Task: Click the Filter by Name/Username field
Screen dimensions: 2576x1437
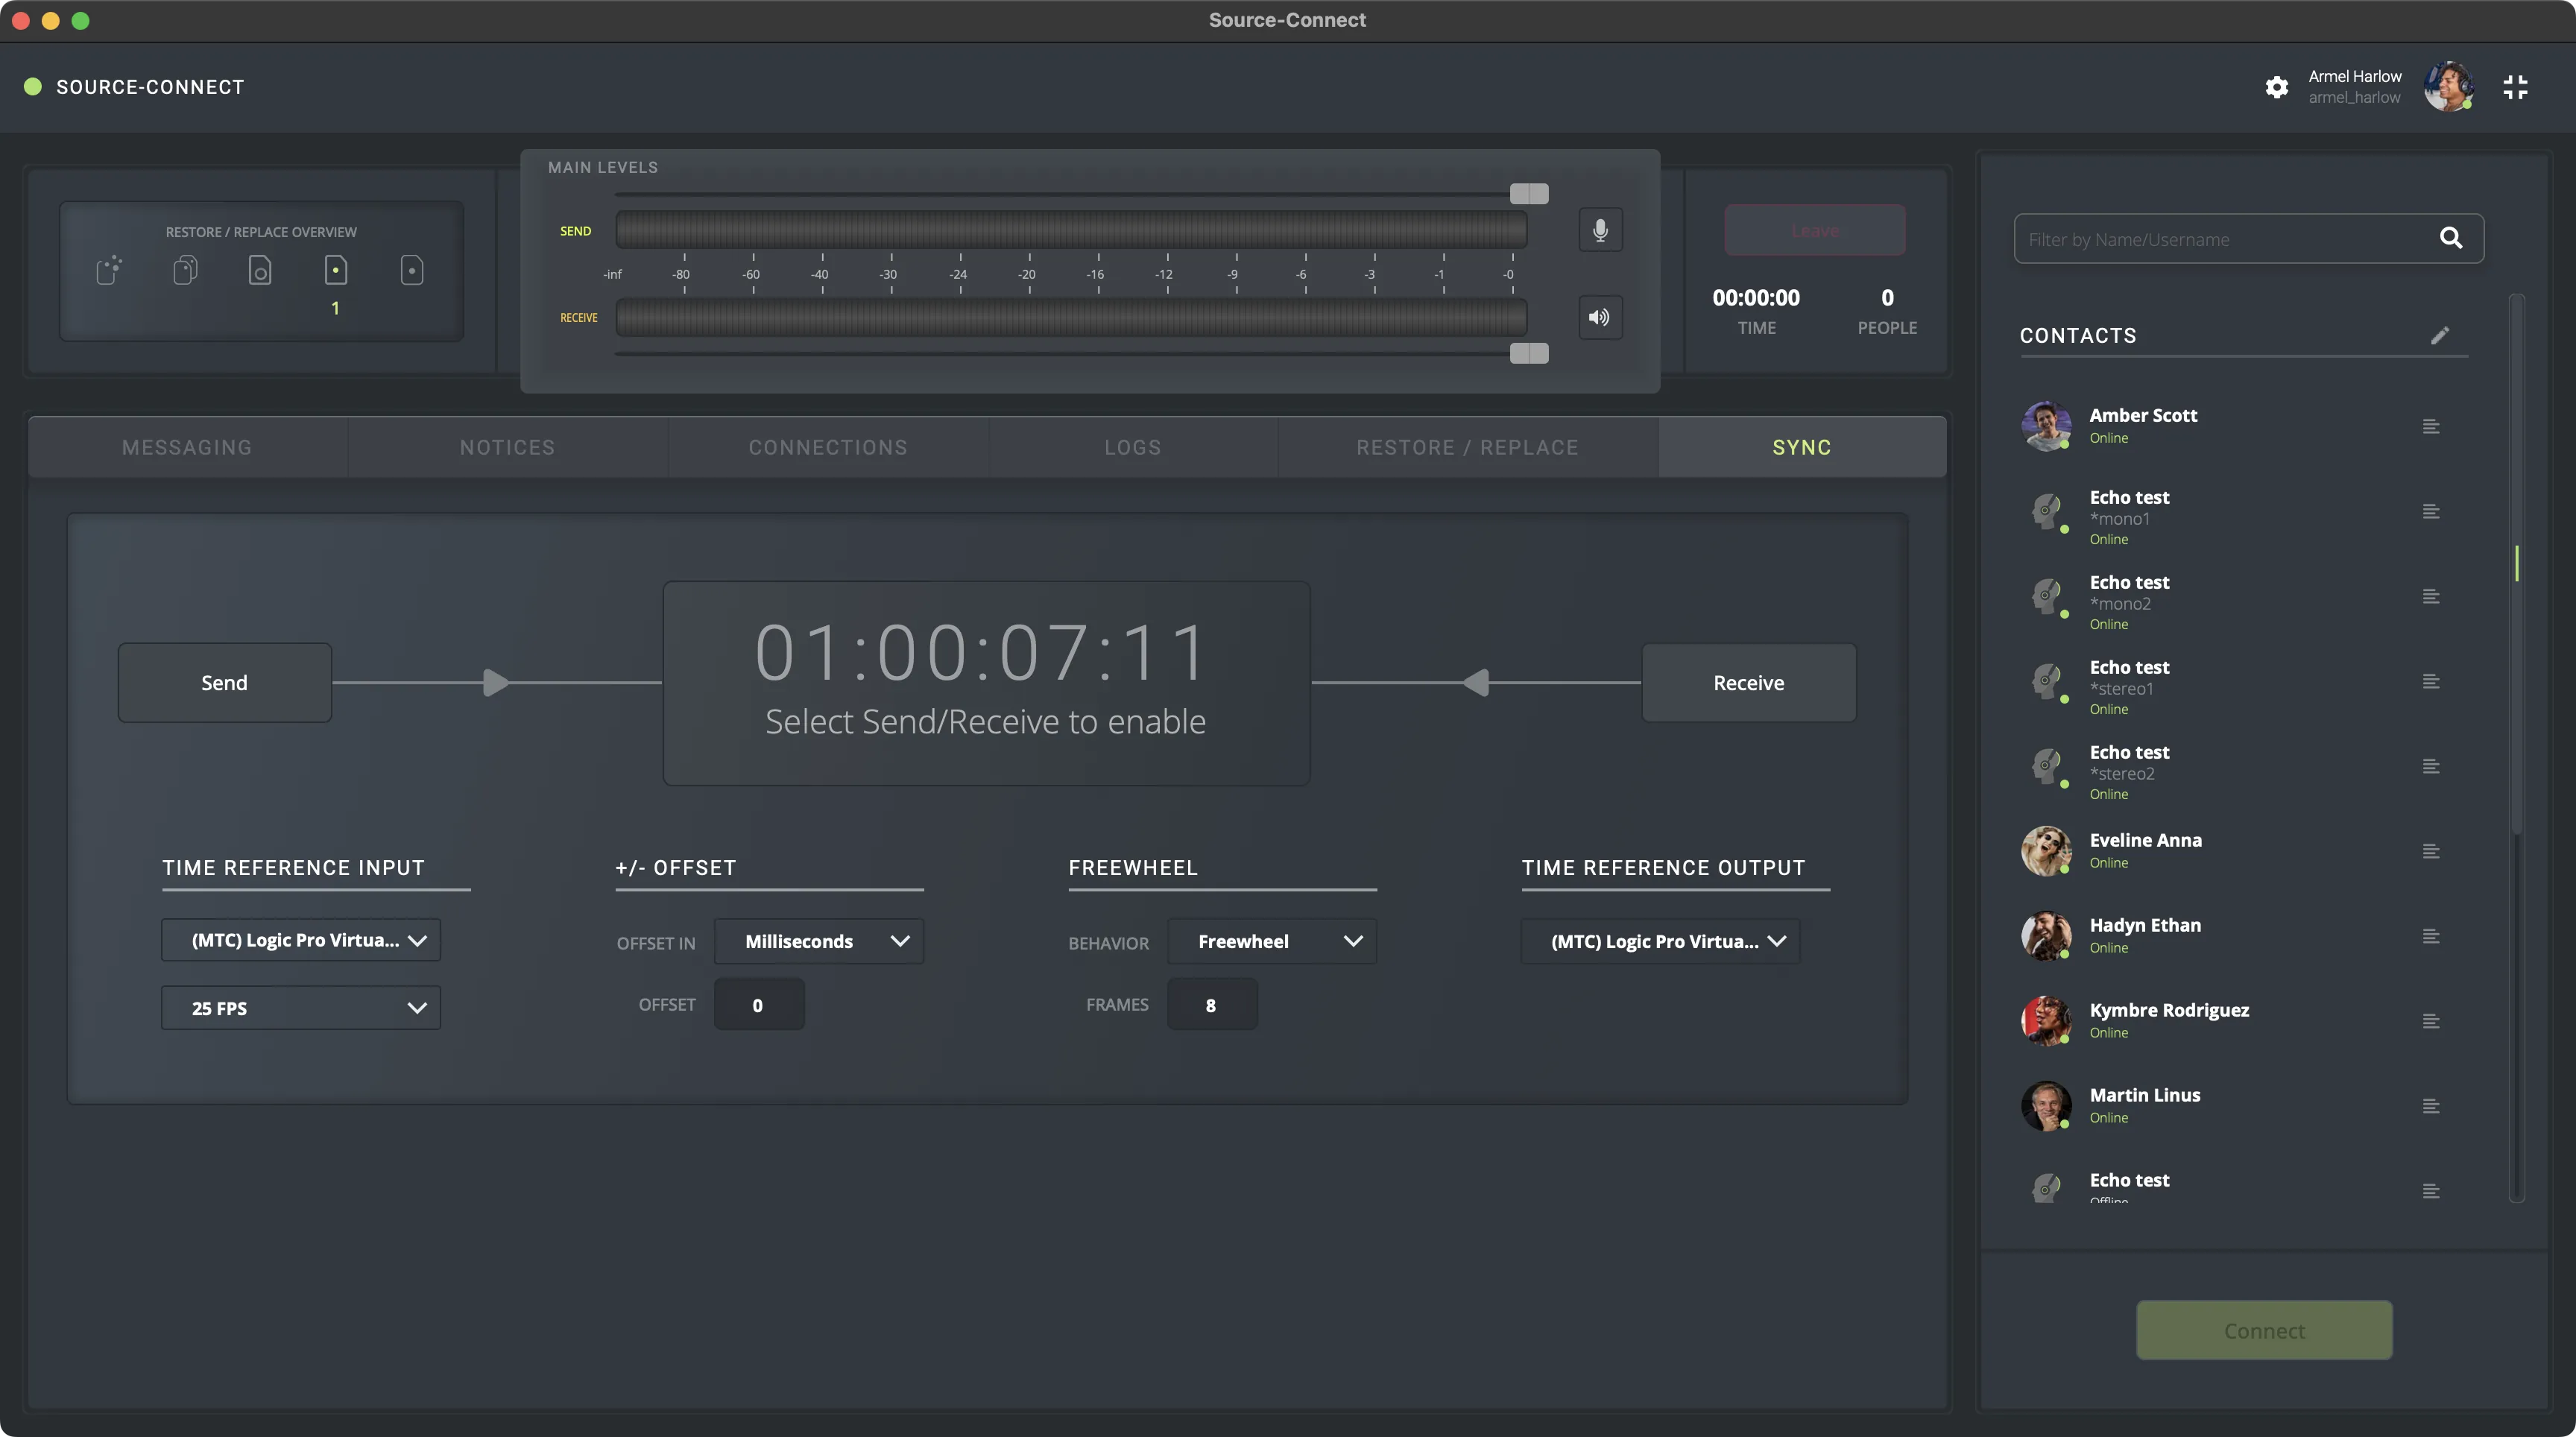Action: point(2249,238)
